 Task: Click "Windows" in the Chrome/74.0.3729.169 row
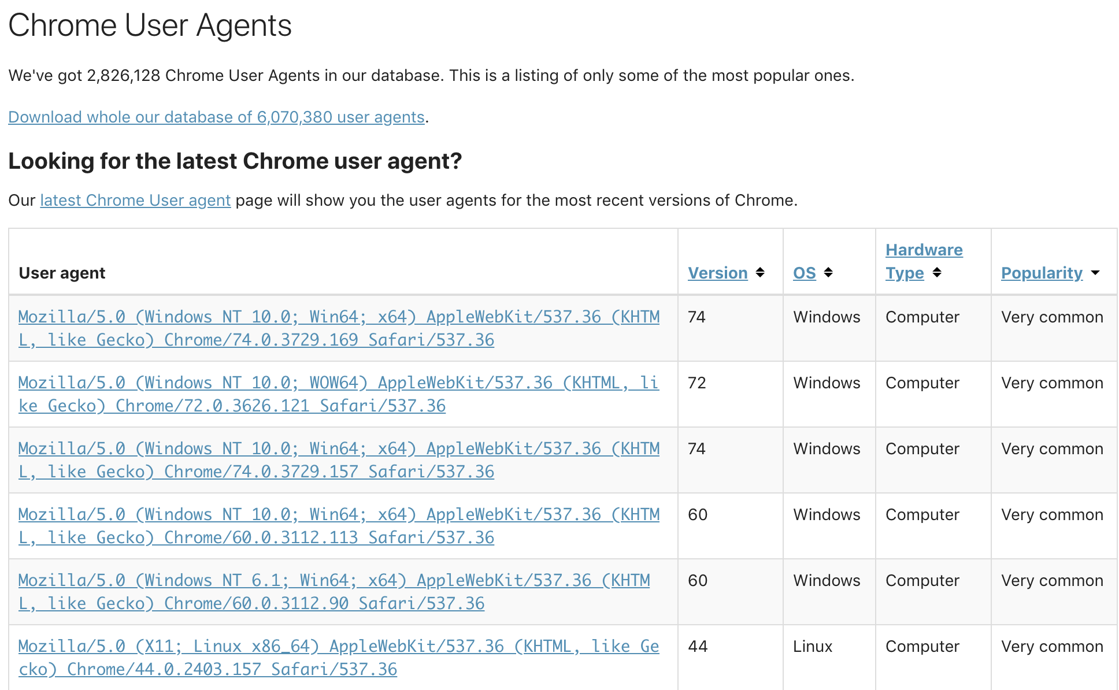pos(827,317)
